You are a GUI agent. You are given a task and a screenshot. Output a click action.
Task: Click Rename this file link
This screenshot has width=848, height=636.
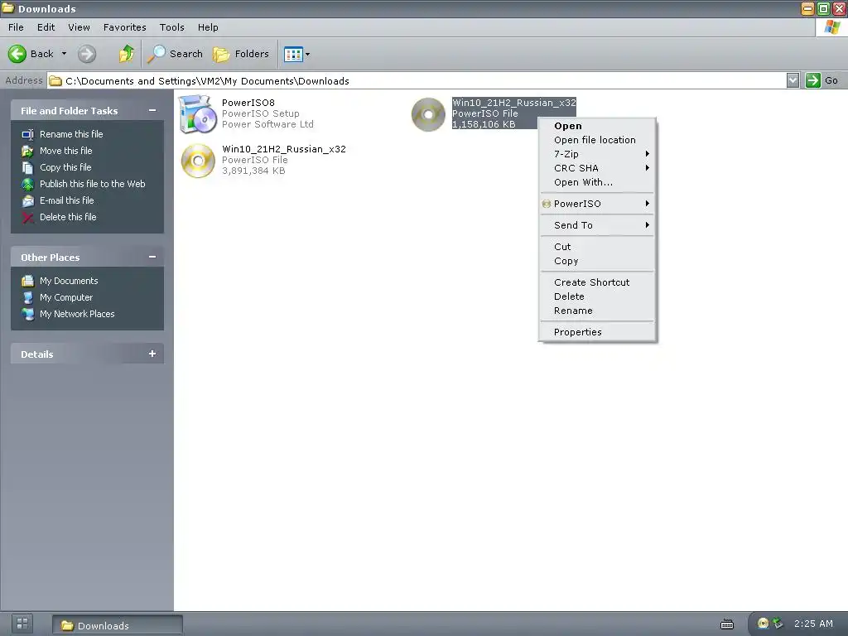click(71, 134)
